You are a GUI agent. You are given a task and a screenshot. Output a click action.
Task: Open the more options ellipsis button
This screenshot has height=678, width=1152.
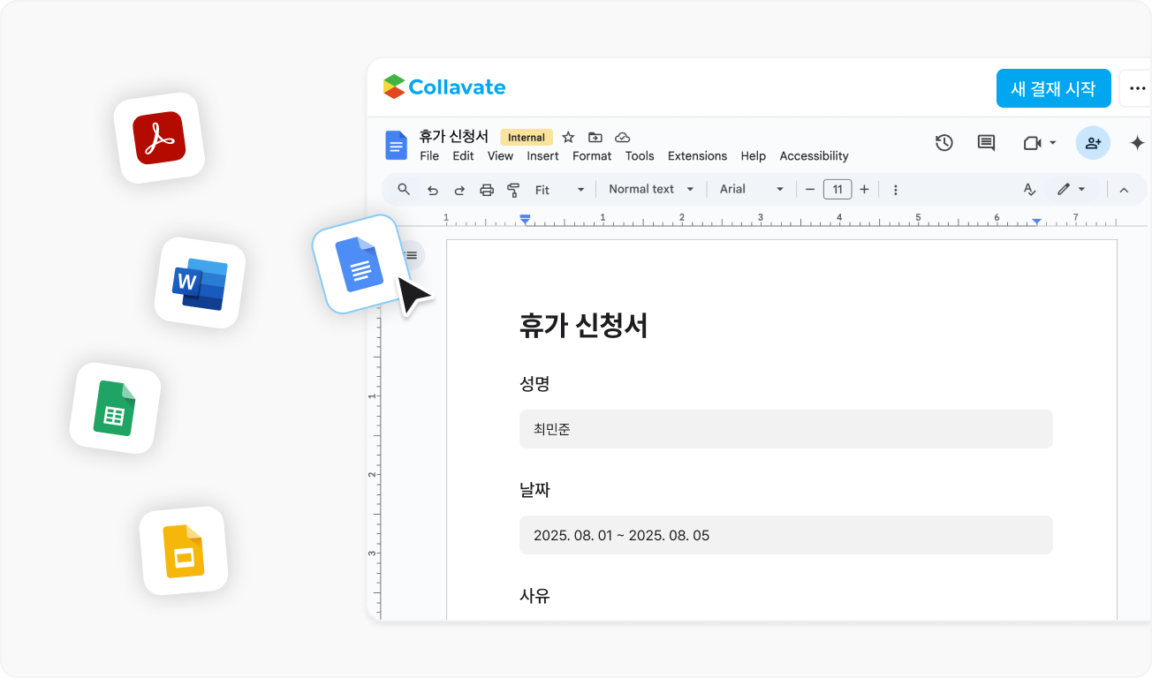(x=1137, y=88)
